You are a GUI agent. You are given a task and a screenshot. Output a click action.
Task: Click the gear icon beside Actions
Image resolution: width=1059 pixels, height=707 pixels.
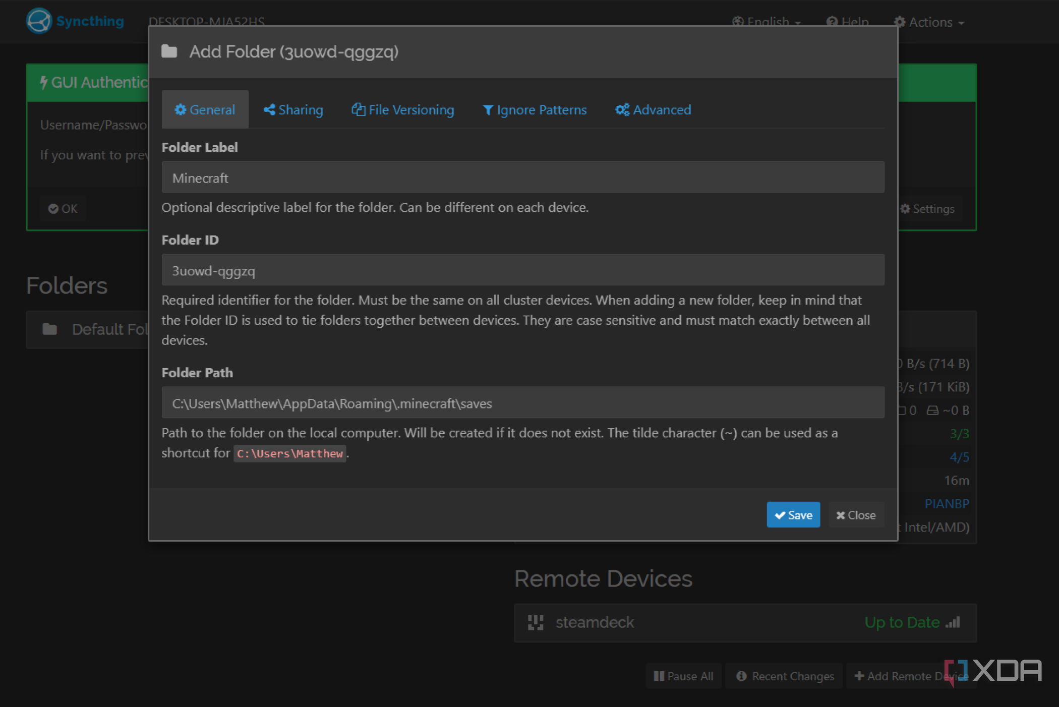click(900, 22)
